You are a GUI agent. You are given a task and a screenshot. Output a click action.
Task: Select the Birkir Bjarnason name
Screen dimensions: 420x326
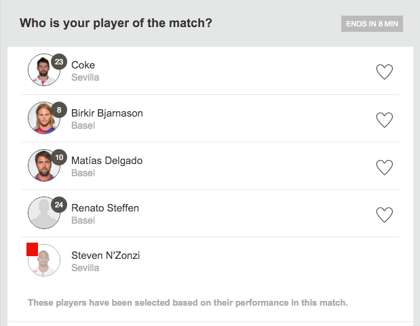click(107, 113)
